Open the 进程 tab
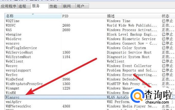This screenshot has width=175, height=110. (22, 6)
